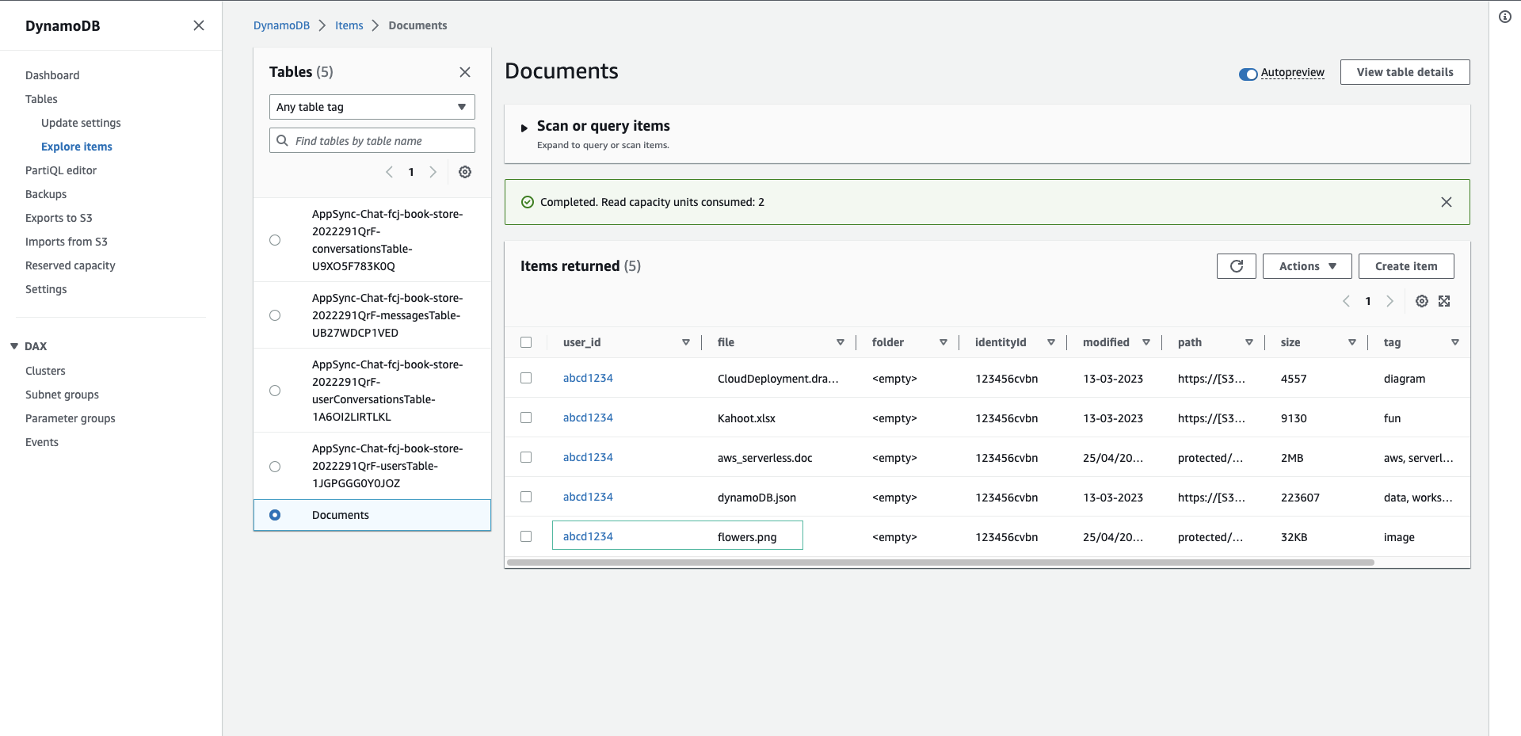The width and height of the screenshot is (1521, 736).
Task: Expand items table to full screen
Action: tap(1444, 301)
